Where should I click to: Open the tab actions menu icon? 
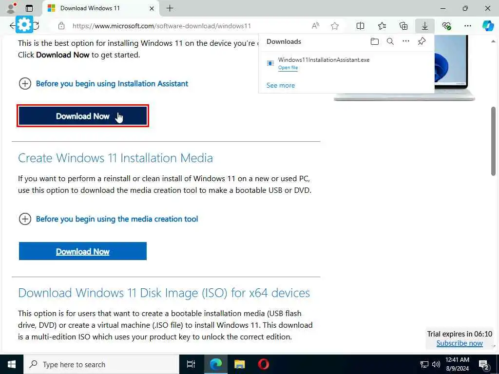29,9
